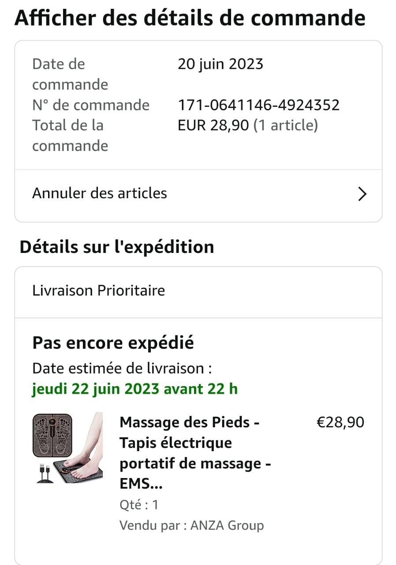Viewport: 396px width, 565px height.
Task: Select the ANZA Group seller name
Action: tap(227, 525)
